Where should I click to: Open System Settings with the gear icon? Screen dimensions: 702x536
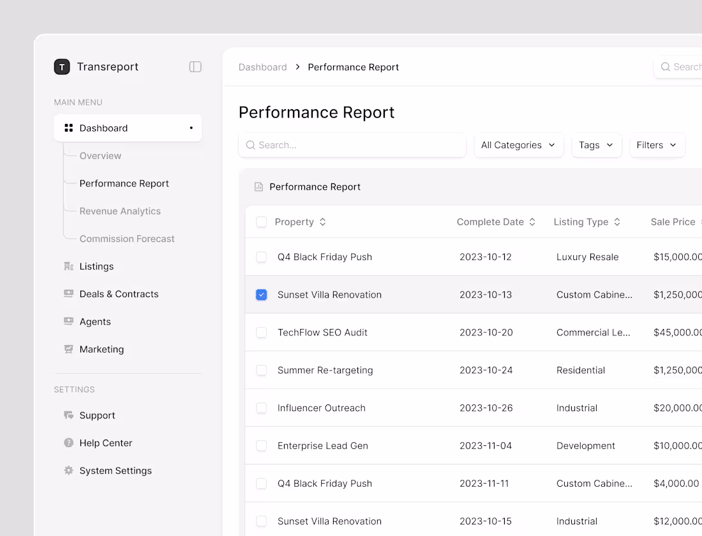click(68, 470)
